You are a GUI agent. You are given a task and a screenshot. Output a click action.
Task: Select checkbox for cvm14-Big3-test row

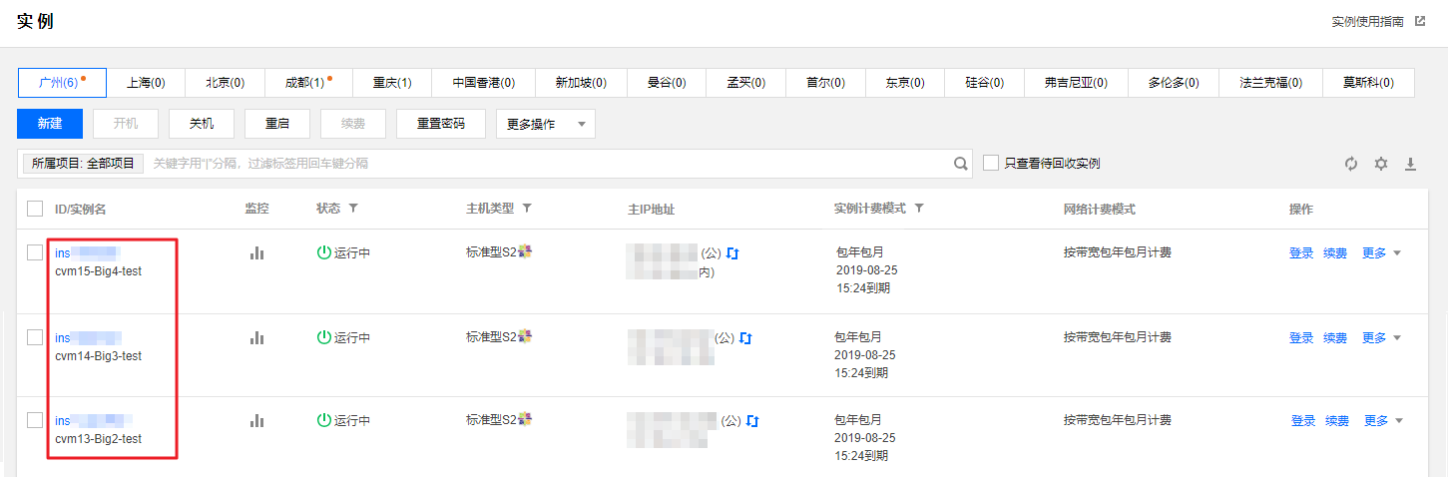tap(35, 337)
